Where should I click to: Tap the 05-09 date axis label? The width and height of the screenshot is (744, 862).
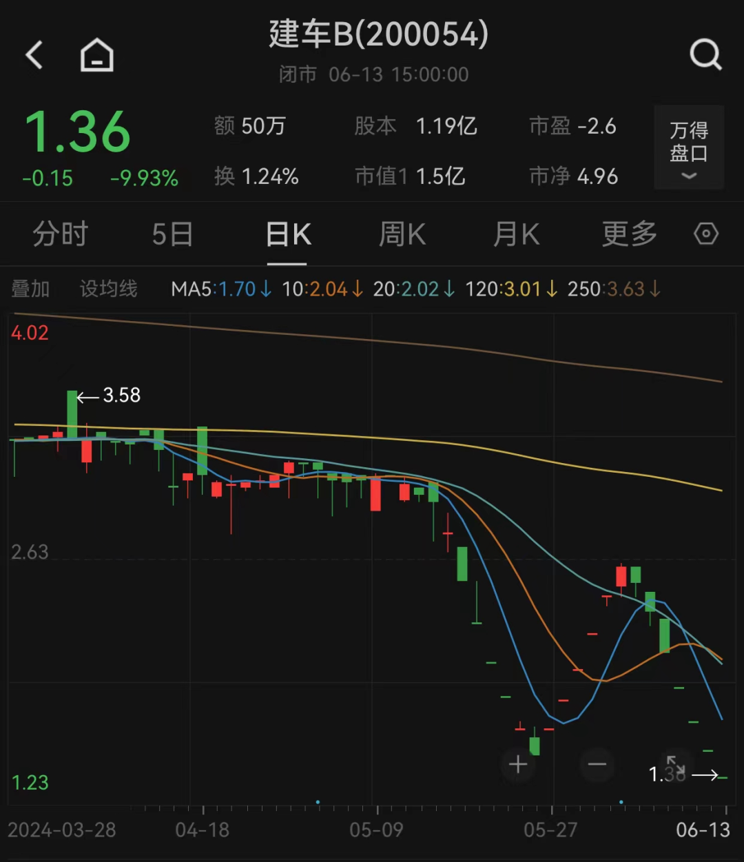[x=376, y=830]
